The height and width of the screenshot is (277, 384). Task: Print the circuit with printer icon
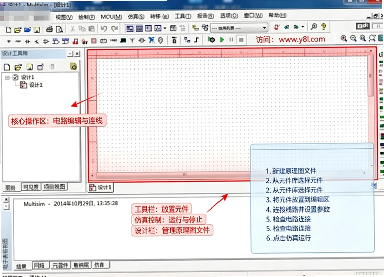point(50,29)
